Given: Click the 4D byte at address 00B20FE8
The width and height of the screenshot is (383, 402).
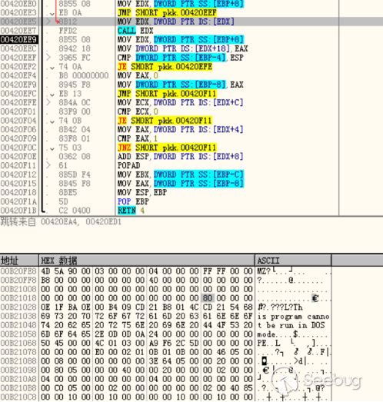Looking at the screenshot, I should 45,271.
